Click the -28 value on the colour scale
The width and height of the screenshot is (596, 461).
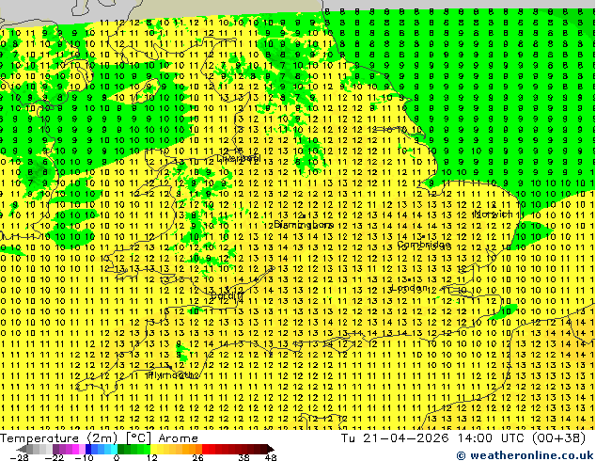pyautogui.click(x=19, y=457)
